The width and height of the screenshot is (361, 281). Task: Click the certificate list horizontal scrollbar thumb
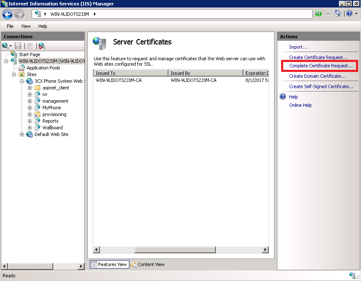point(175,250)
